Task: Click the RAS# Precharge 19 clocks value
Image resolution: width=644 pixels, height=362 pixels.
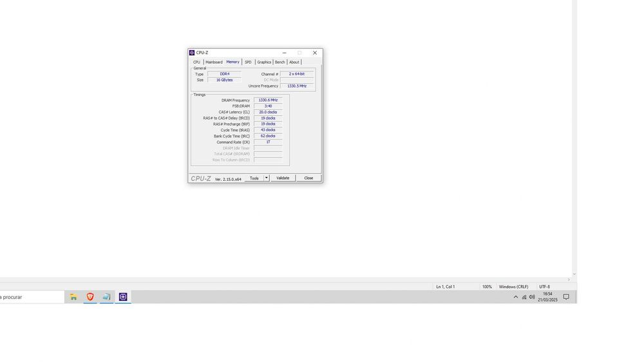Action: click(x=268, y=124)
